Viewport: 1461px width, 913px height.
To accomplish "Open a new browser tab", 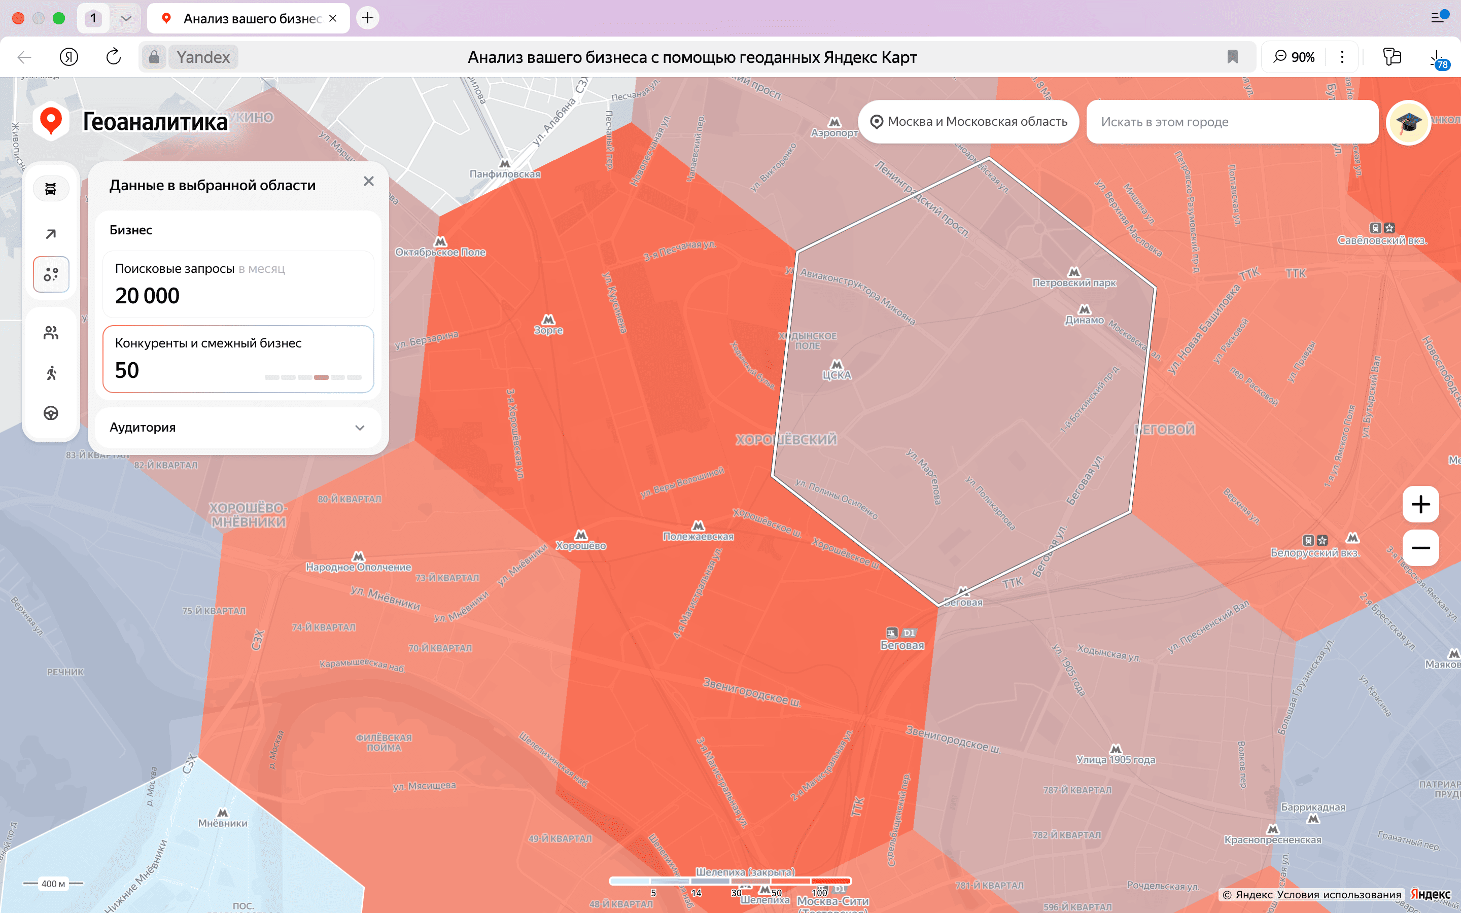I will coord(367,18).
